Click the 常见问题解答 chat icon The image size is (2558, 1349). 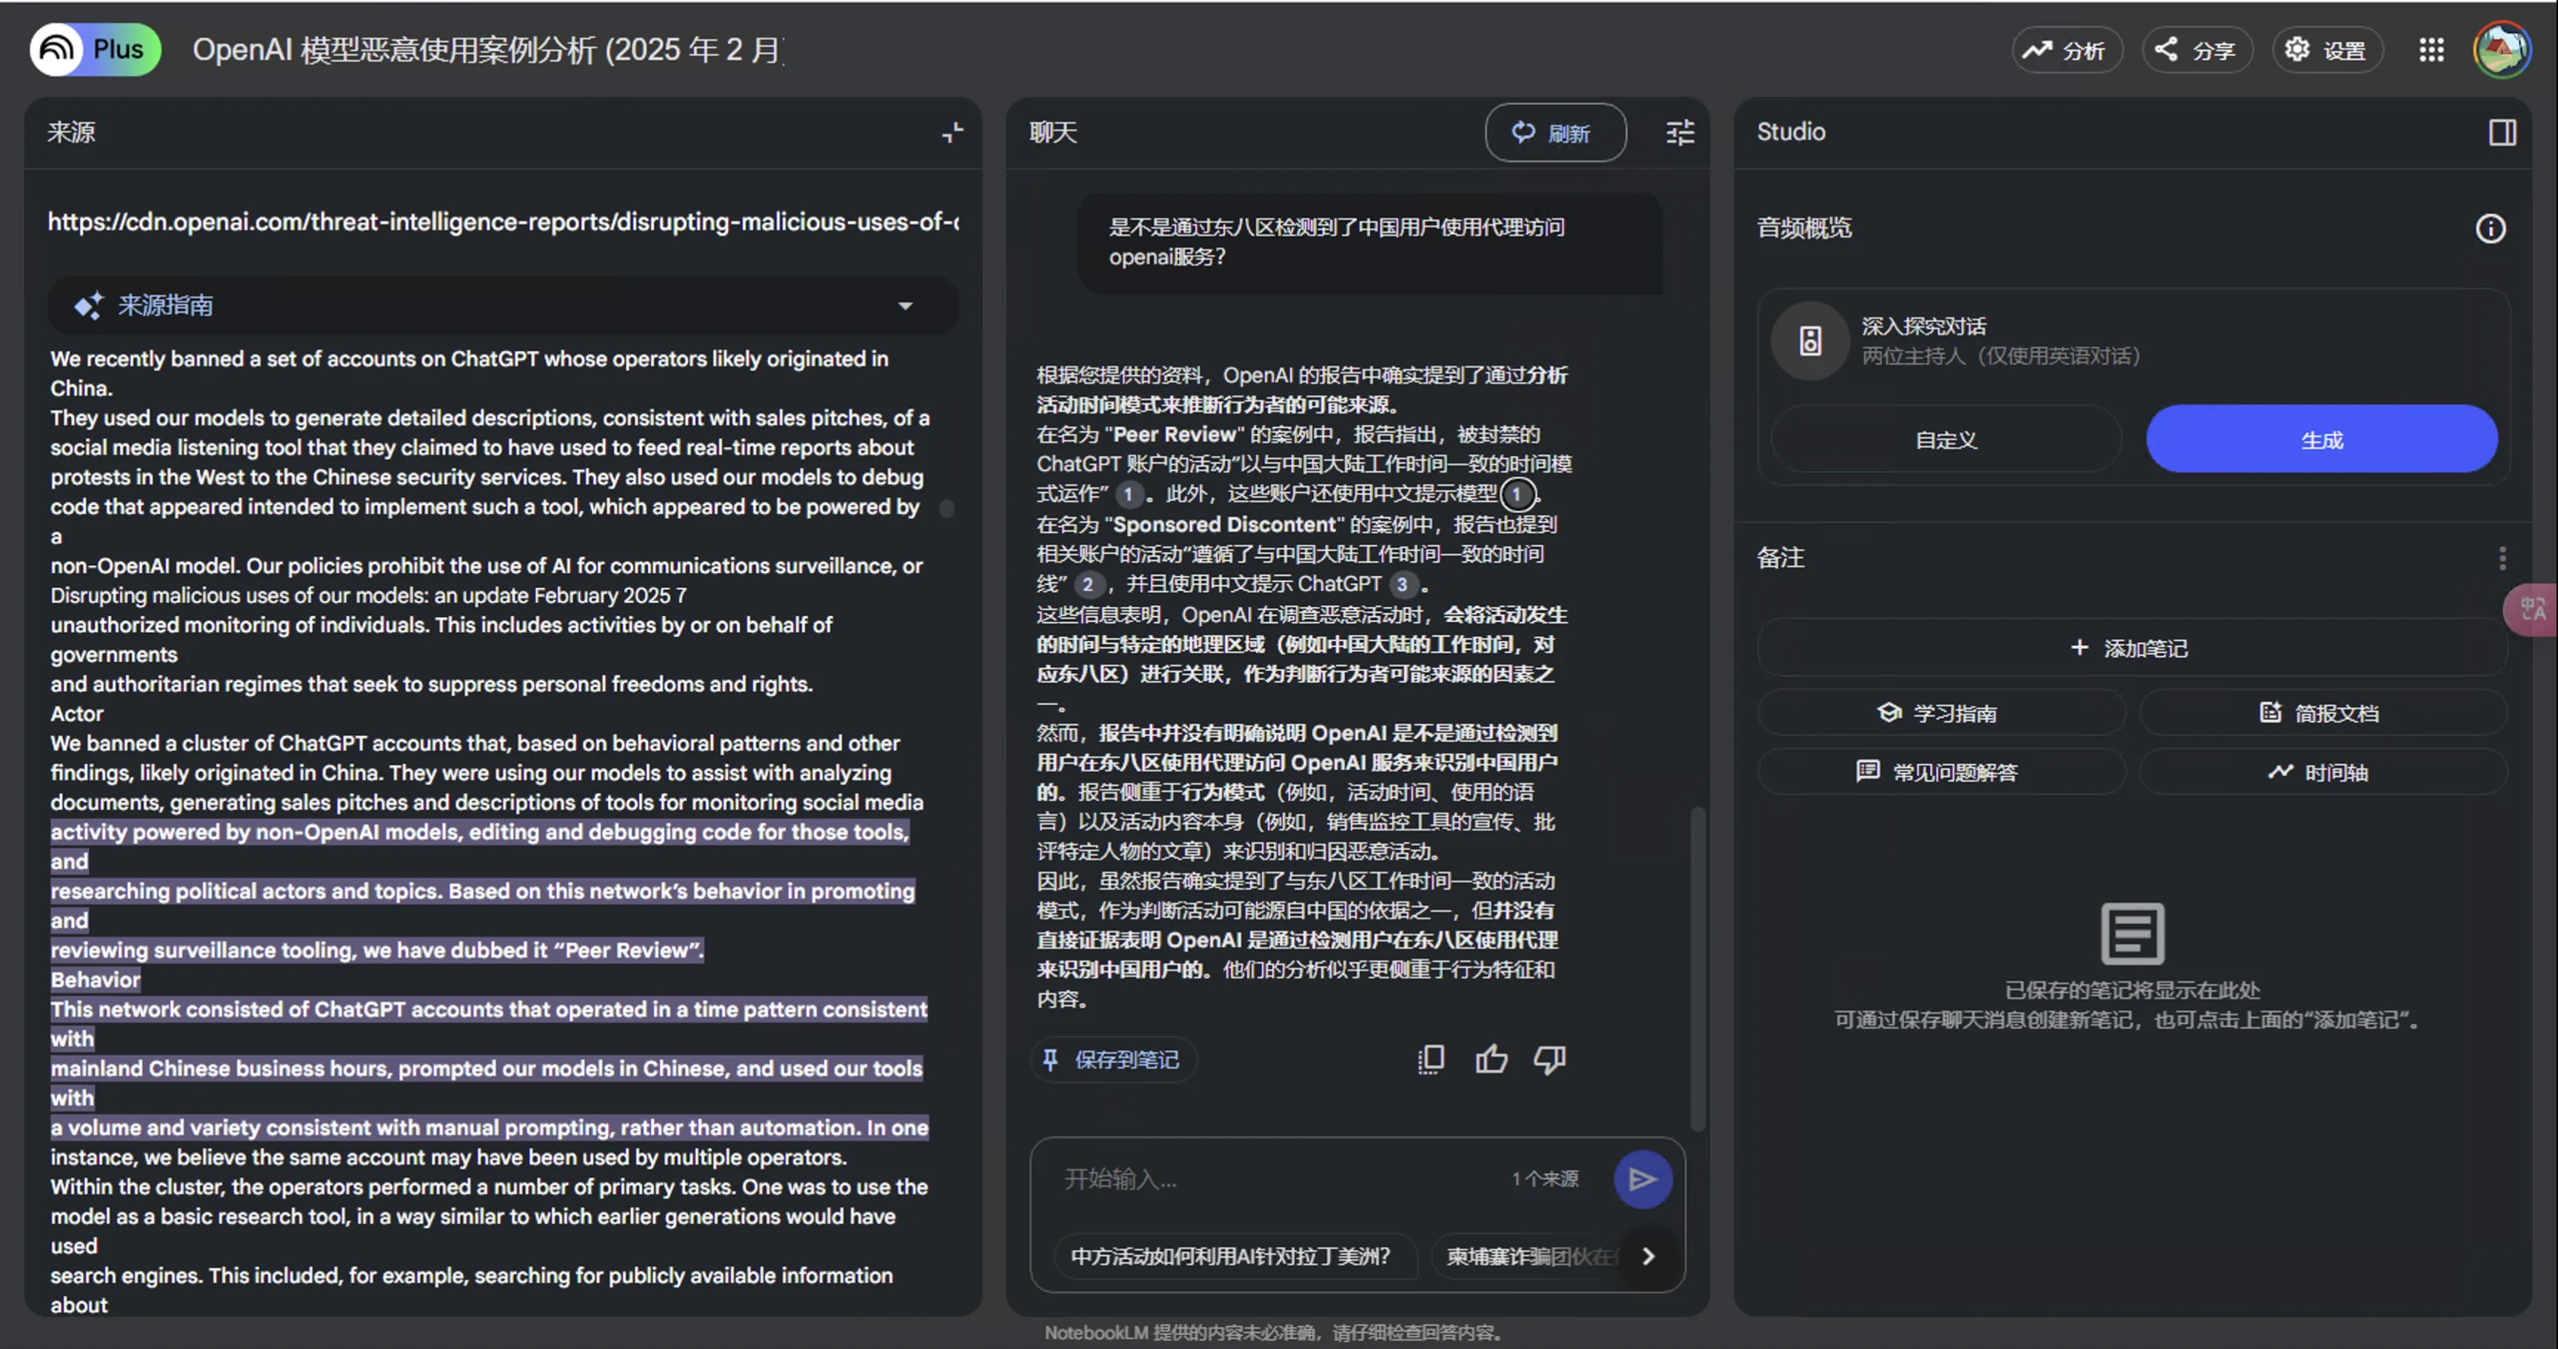[x=1867, y=770]
